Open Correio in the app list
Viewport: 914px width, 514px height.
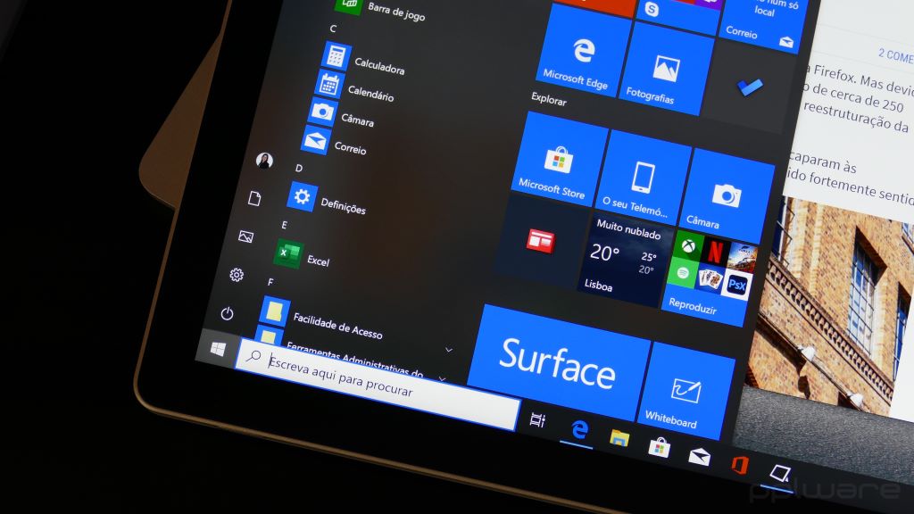tap(335, 144)
